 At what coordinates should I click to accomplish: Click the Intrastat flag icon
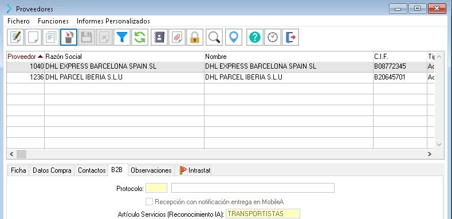pos(183,170)
